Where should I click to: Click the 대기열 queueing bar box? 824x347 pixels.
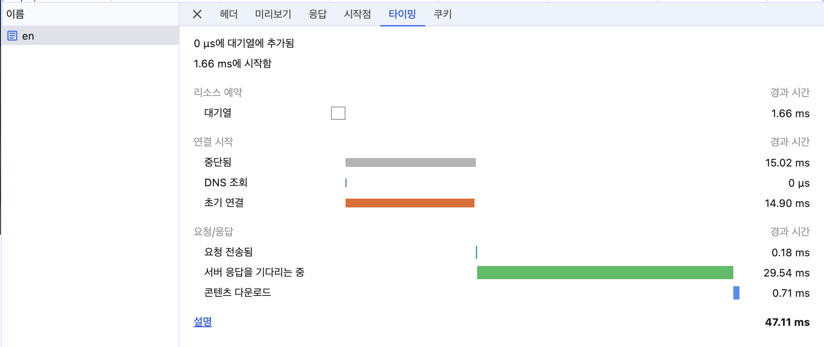[x=338, y=113]
